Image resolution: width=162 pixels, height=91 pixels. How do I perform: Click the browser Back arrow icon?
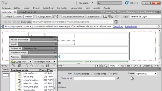(x=5, y=22)
